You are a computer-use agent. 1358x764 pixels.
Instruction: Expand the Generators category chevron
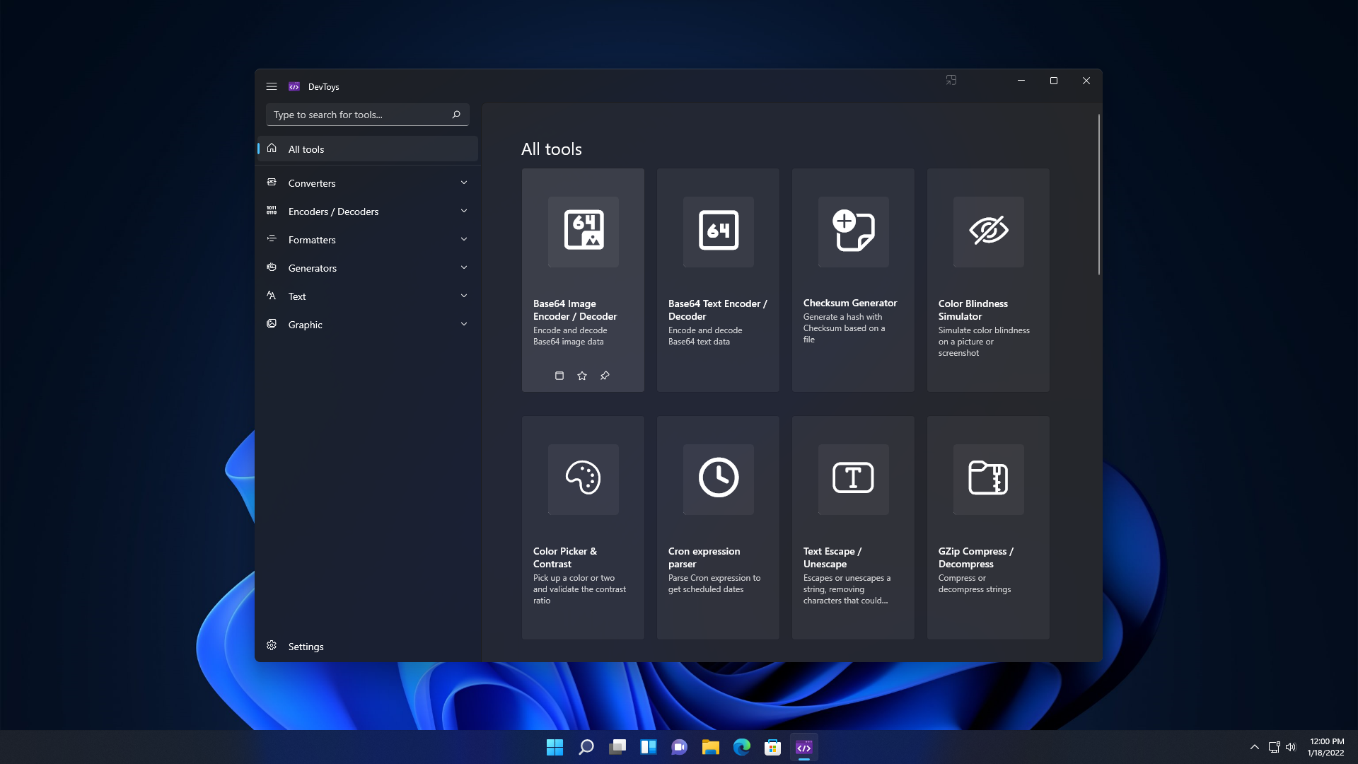[x=464, y=267]
